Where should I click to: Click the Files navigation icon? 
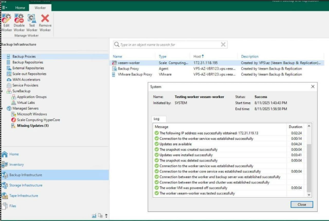tap(5, 206)
